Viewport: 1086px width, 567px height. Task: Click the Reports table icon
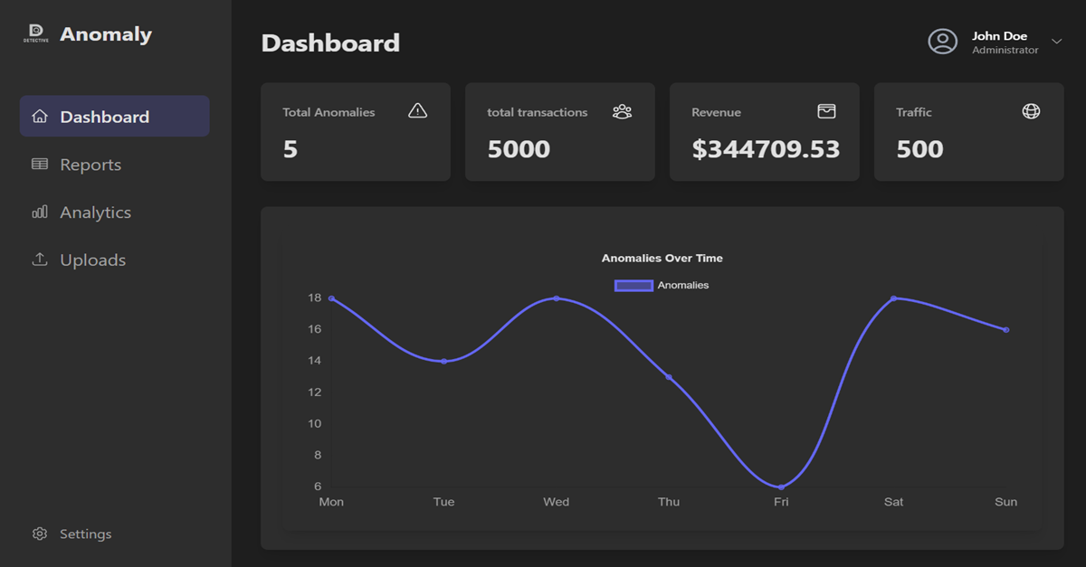tap(40, 165)
